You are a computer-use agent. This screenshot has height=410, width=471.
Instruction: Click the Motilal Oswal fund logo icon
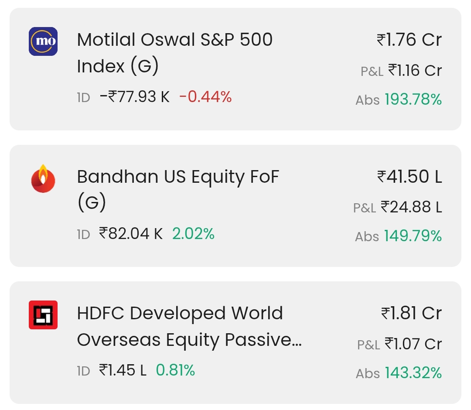(43, 41)
